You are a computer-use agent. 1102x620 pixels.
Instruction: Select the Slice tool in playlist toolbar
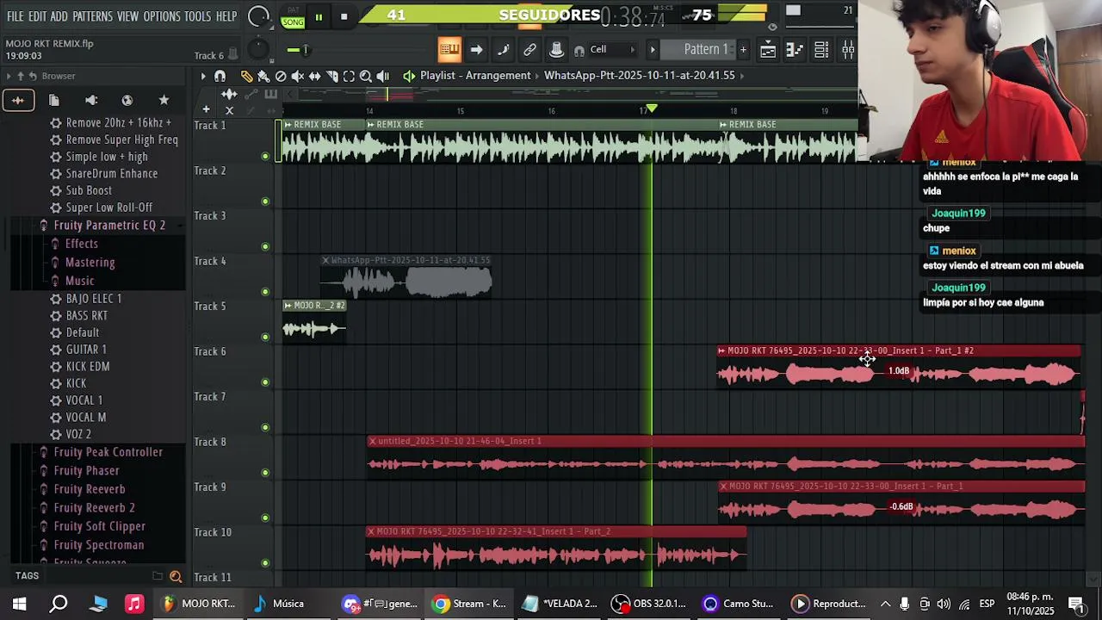point(332,77)
